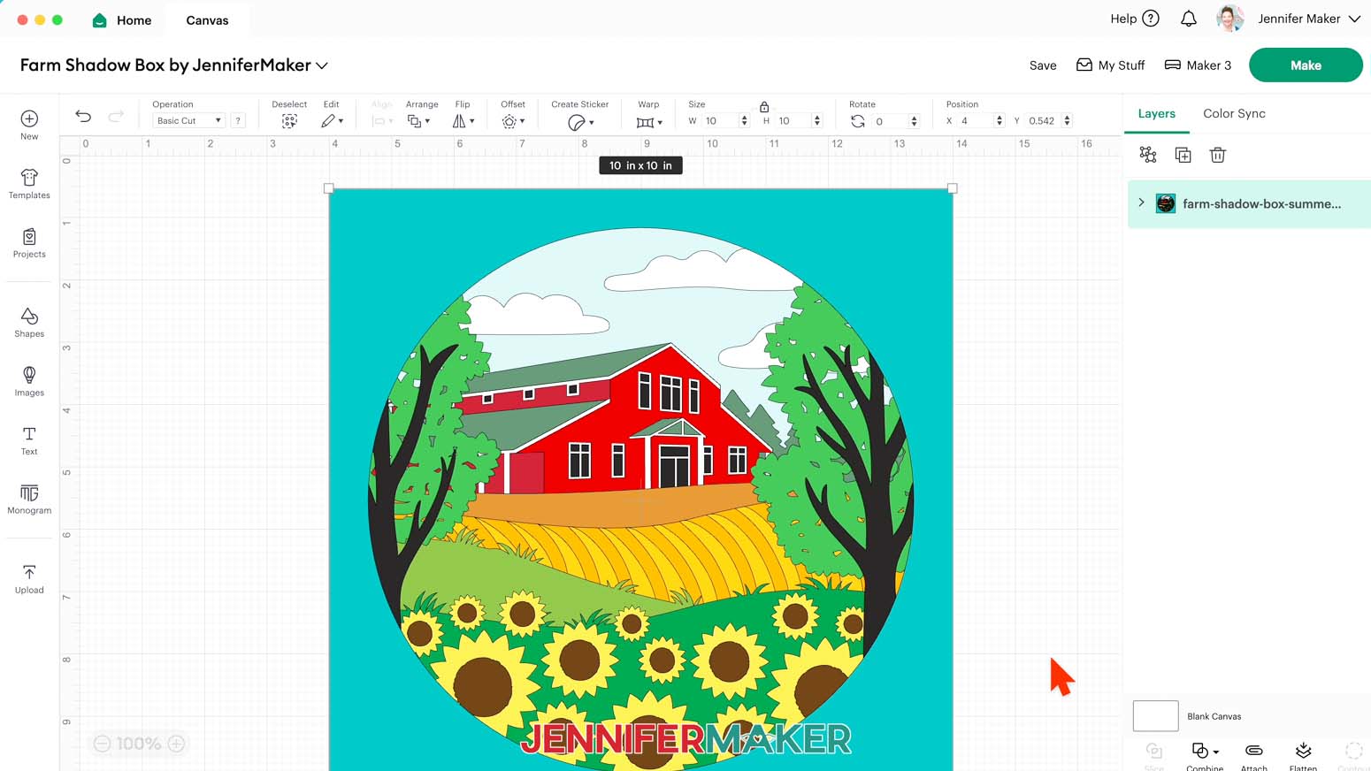Open the Jennifer Maker account menu
The height and width of the screenshot is (771, 1371).
[x=1354, y=19]
